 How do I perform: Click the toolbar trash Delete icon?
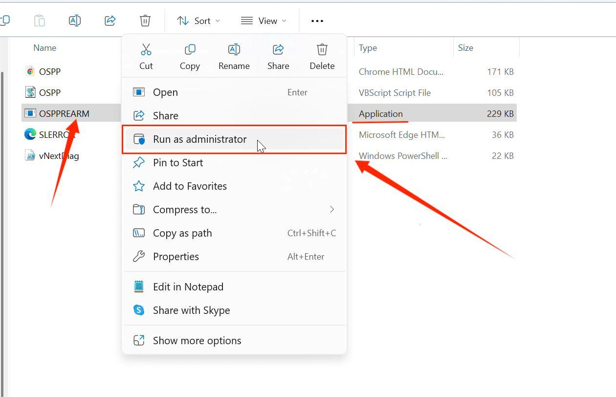(x=145, y=21)
